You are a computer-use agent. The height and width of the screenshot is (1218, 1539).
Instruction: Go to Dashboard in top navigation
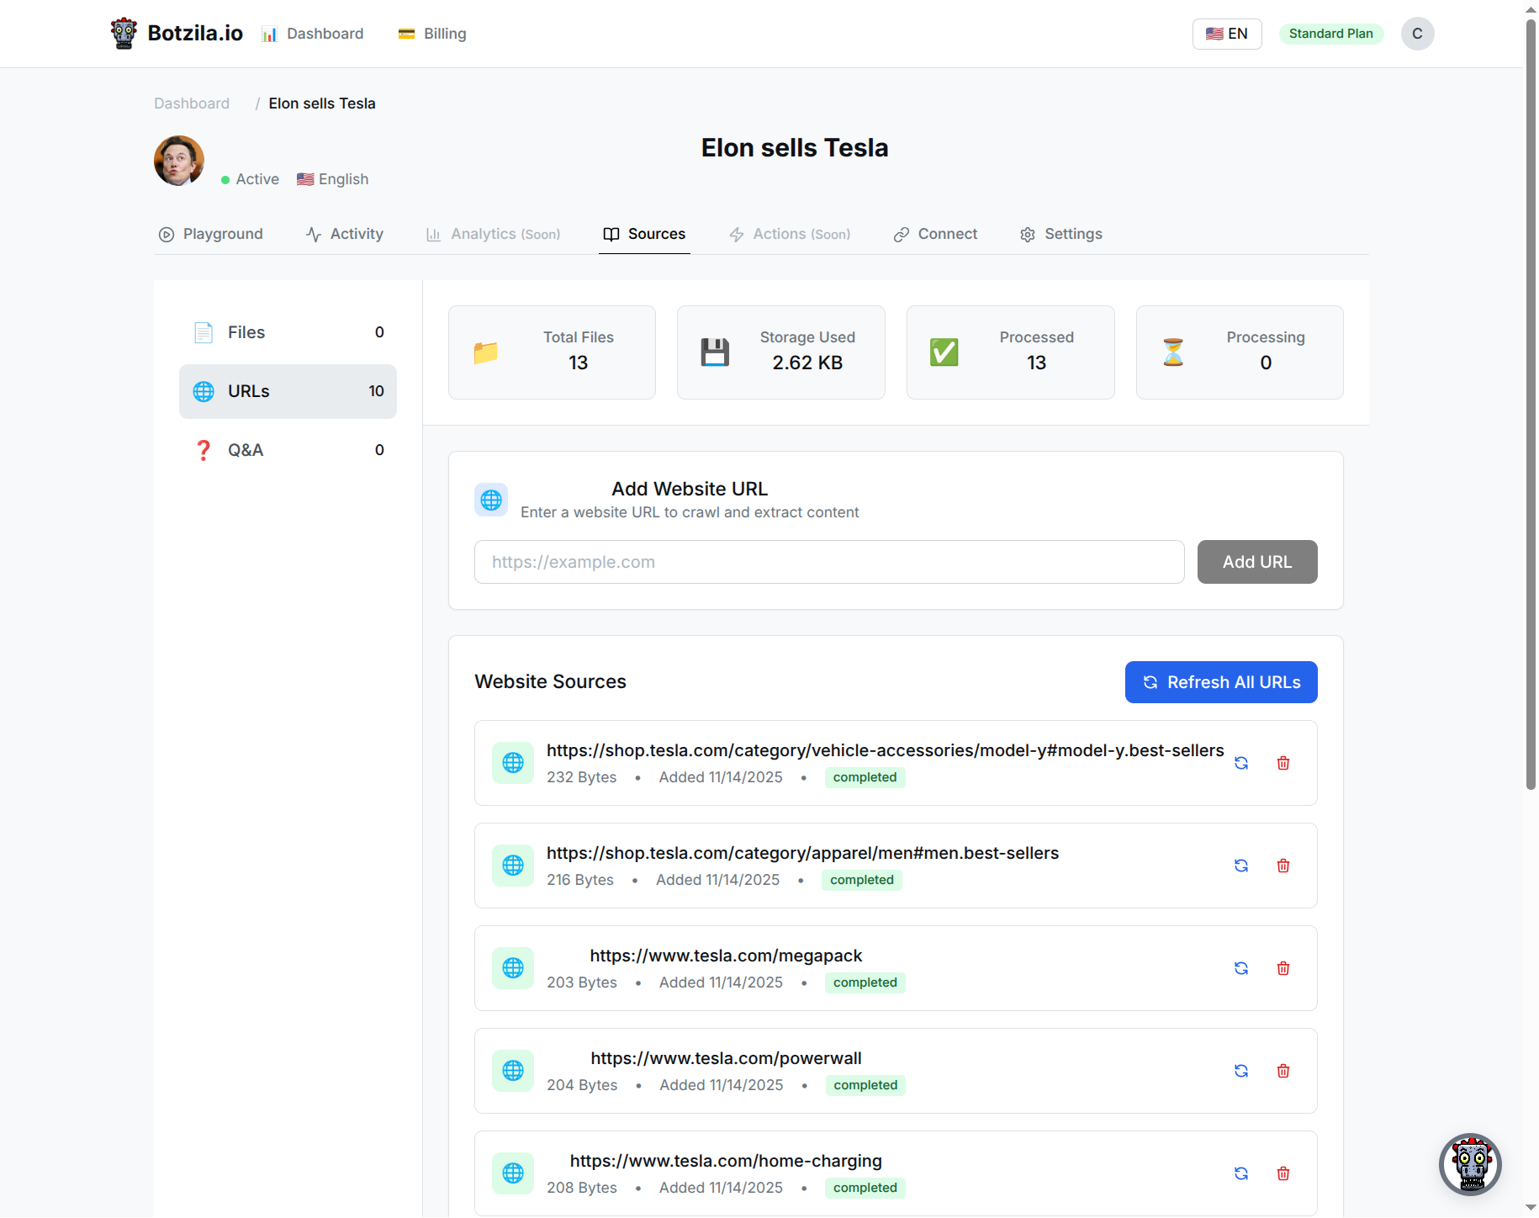pos(312,34)
